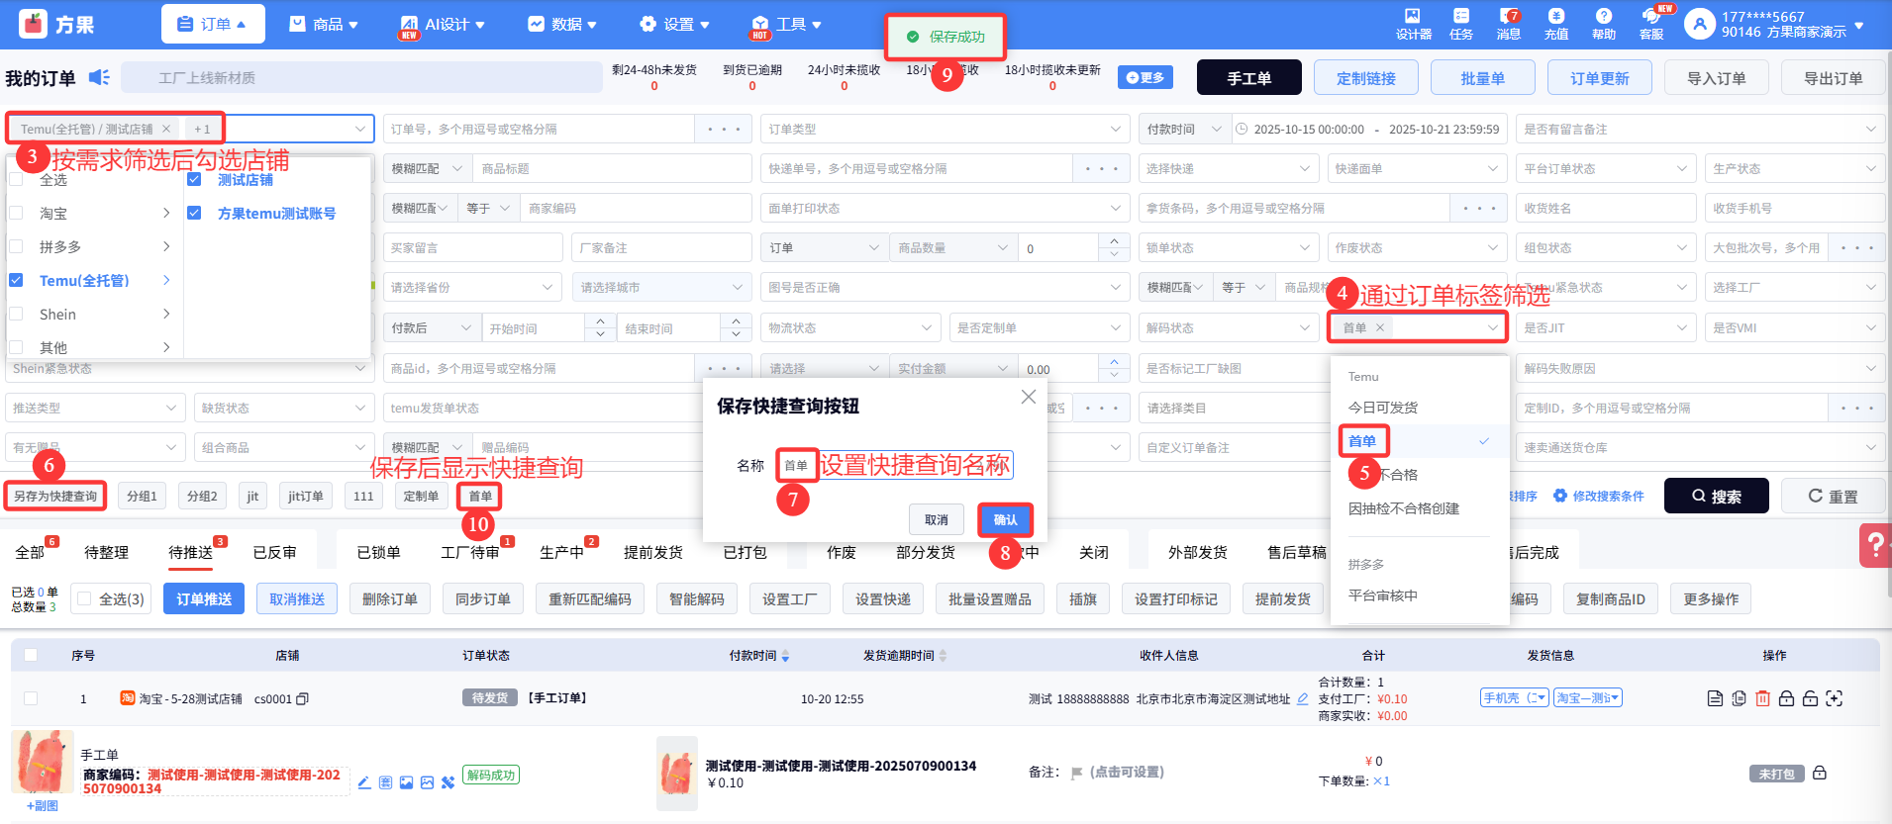The height and width of the screenshot is (824, 1892).
Task: Toggle the 全选(3) select-all checkbox
Action: 84,598
